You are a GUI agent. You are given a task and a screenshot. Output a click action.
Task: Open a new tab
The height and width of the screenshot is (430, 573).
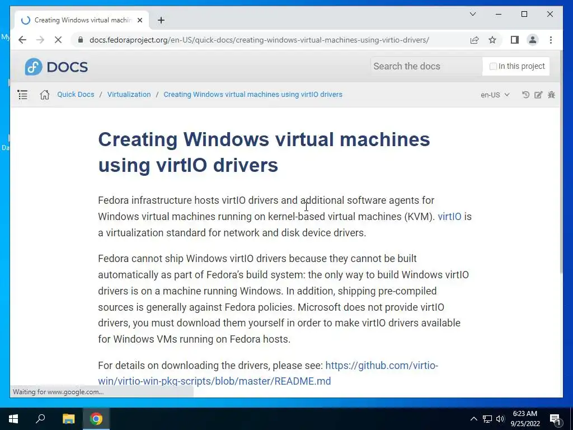(x=161, y=20)
